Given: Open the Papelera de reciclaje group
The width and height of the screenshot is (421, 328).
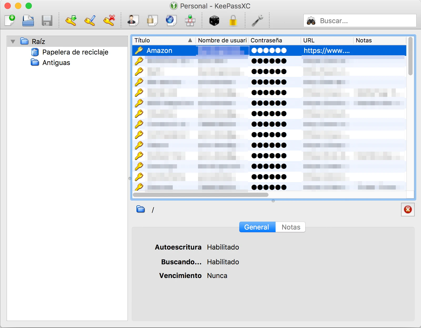Looking at the screenshot, I should [x=75, y=52].
